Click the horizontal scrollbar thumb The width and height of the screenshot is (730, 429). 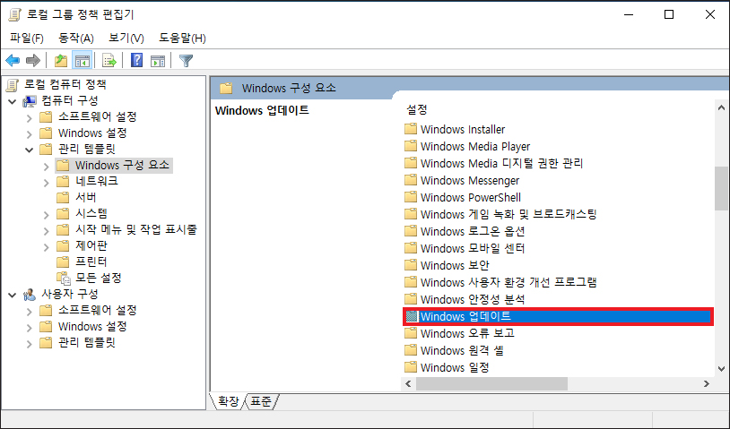(x=491, y=384)
